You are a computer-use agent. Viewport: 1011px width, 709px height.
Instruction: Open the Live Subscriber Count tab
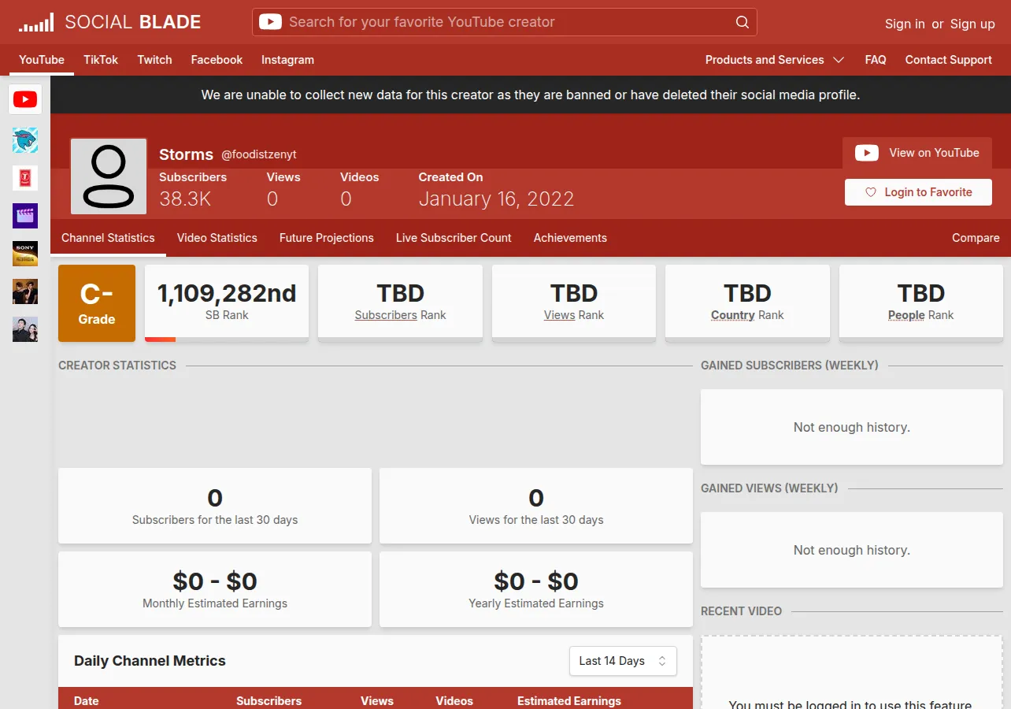coord(454,238)
